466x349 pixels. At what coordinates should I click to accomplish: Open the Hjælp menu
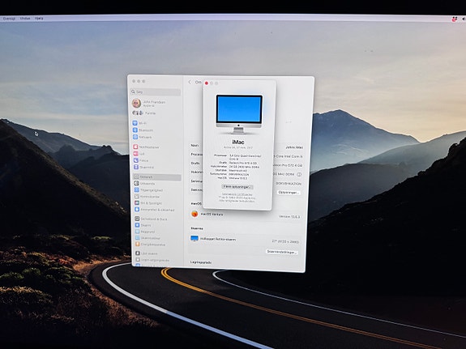(39, 18)
